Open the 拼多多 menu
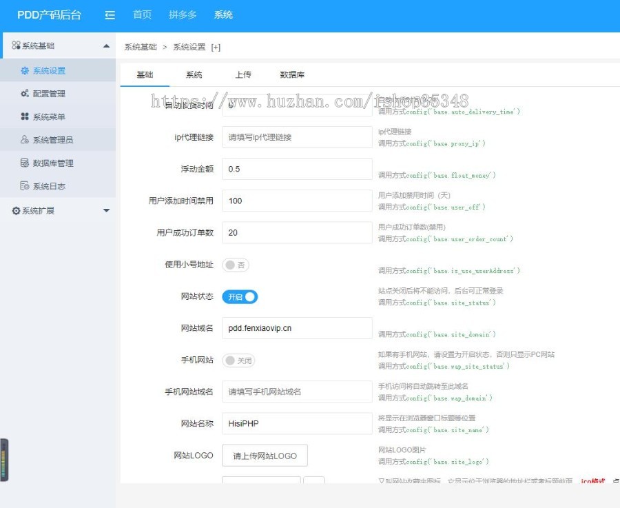 coord(181,14)
